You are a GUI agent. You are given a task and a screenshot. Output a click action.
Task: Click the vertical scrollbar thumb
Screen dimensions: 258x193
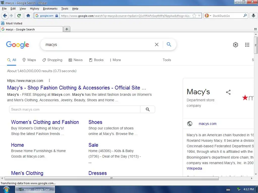pyautogui.click(x=256, y=45)
